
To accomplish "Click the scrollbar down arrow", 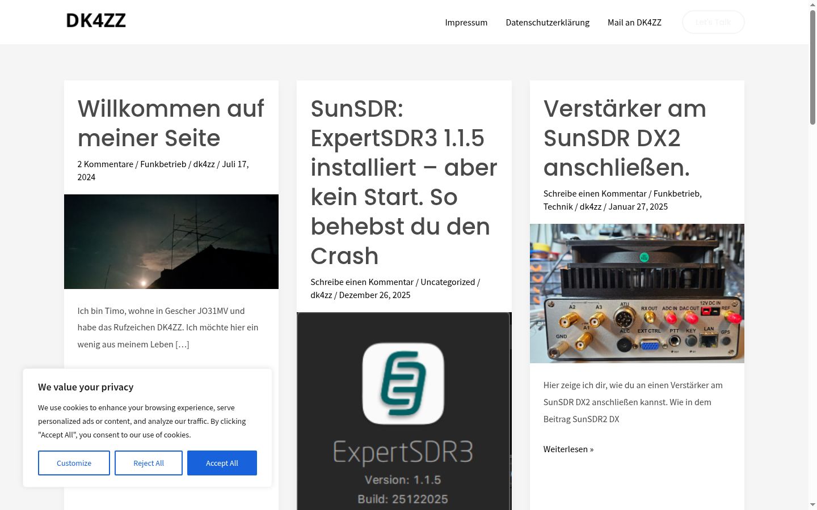I will tap(812, 505).
